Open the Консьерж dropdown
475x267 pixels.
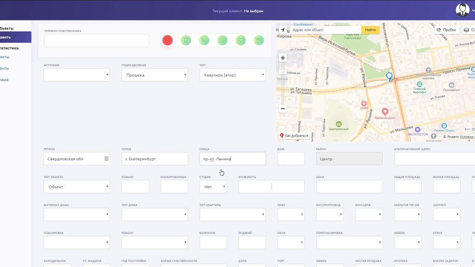[369, 214]
